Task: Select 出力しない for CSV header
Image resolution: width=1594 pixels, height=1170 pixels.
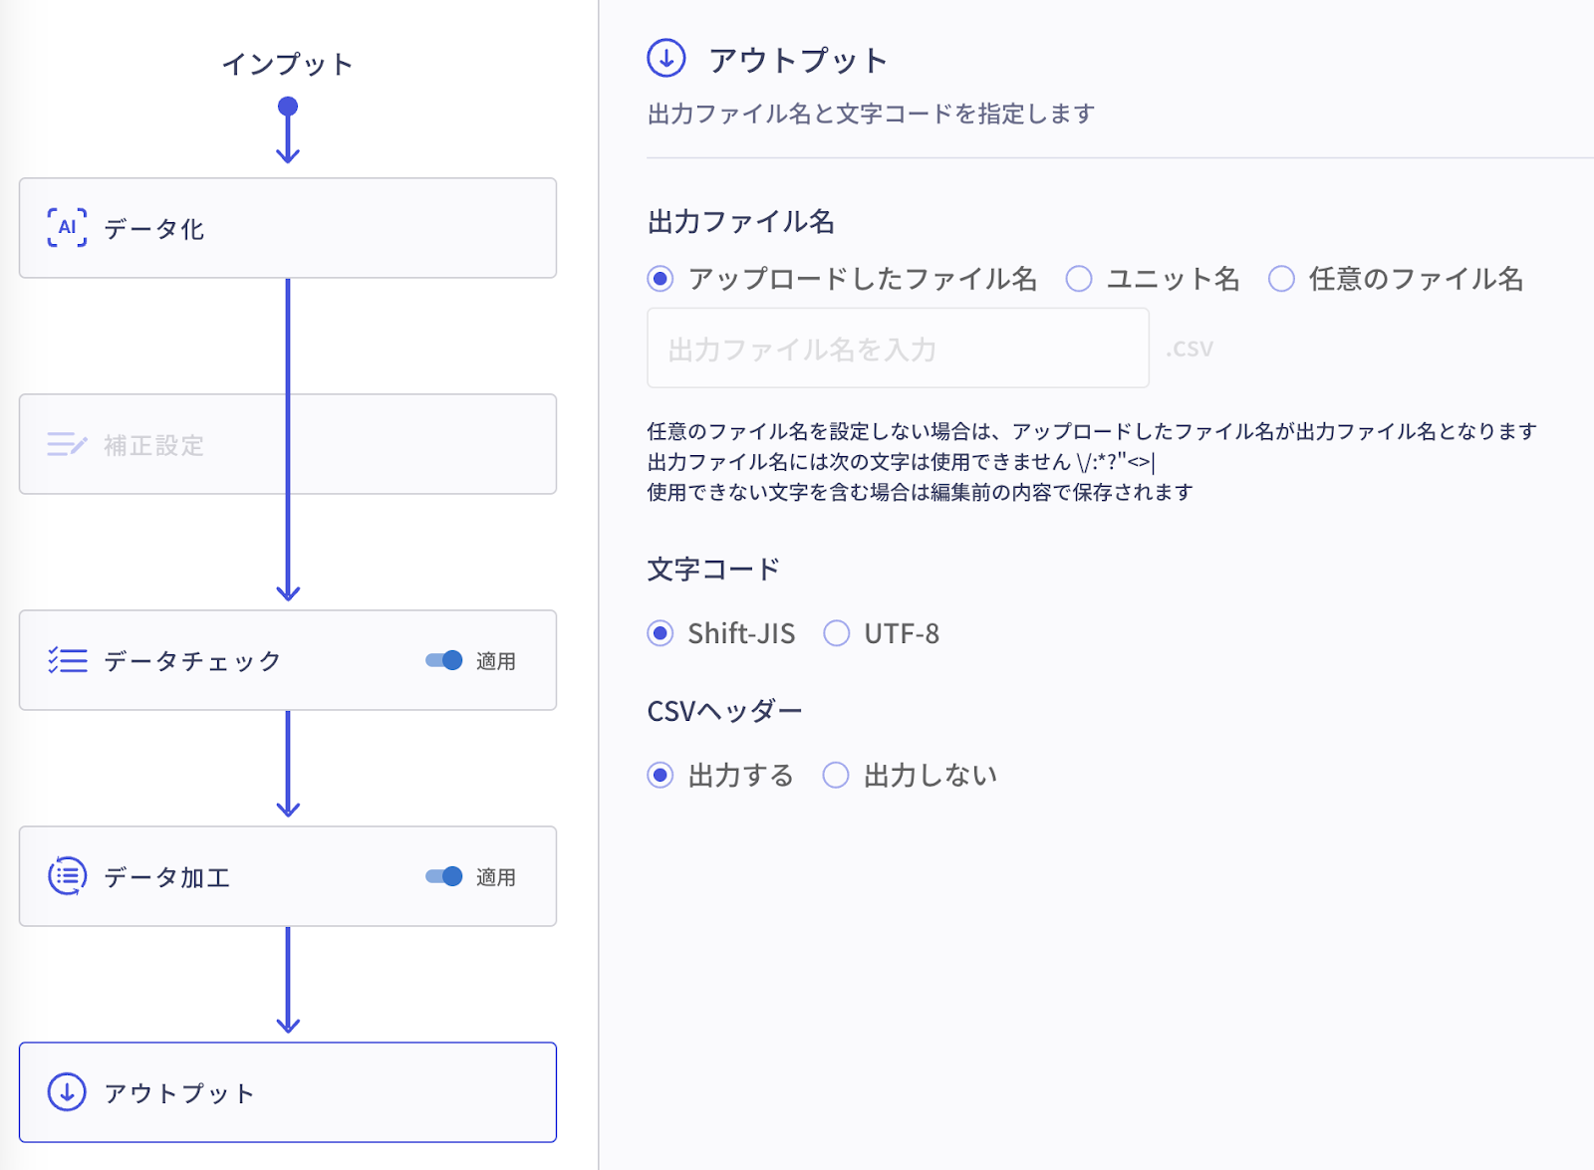Action: tap(836, 775)
